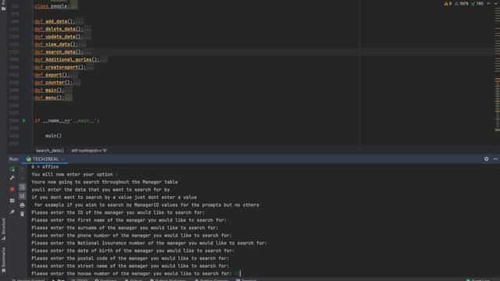Pin the Run tab with pin icon
Image resolution: width=500 pixels, height=281 pixels.
click(x=12, y=212)
